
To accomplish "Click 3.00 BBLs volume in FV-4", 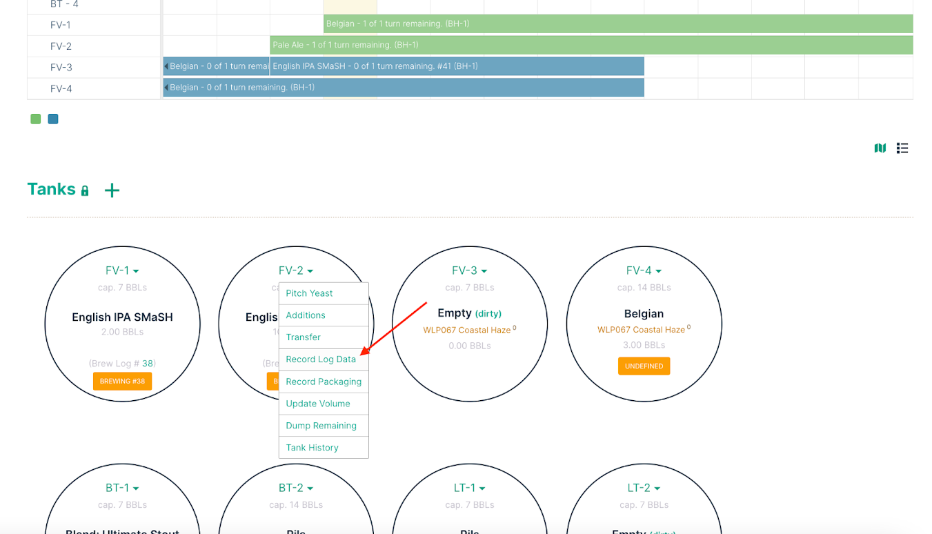I will click(644, 345).
